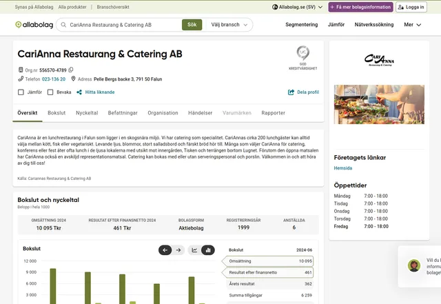Click the green Sök button
This screenshot has width=441, height=304.
point(192,25)
